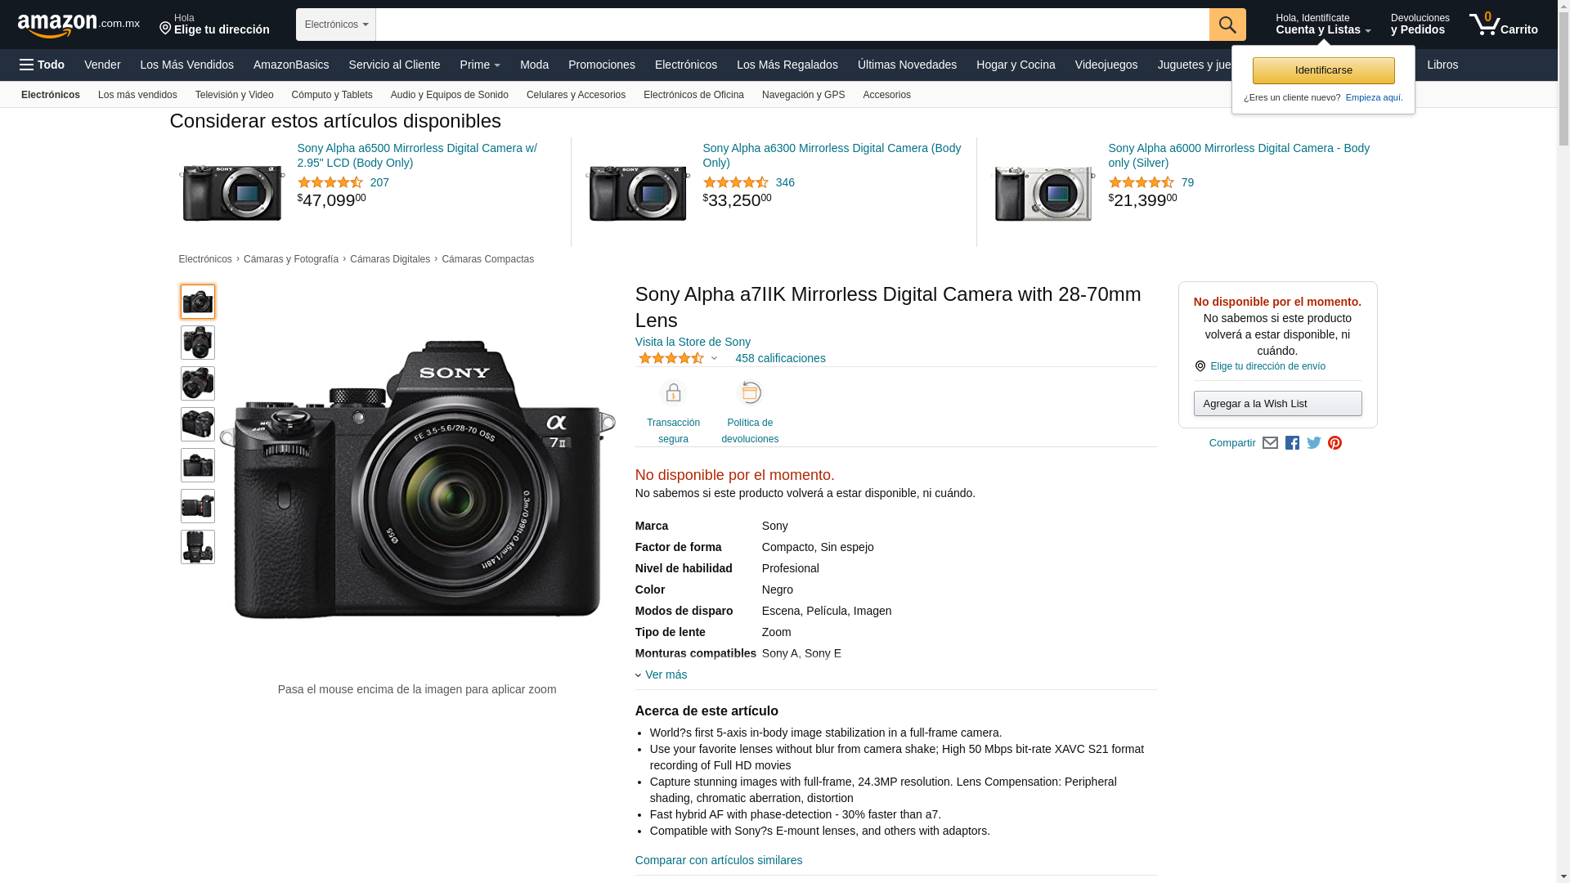Share product on Facebook icon

click(x=1292, y=443)
